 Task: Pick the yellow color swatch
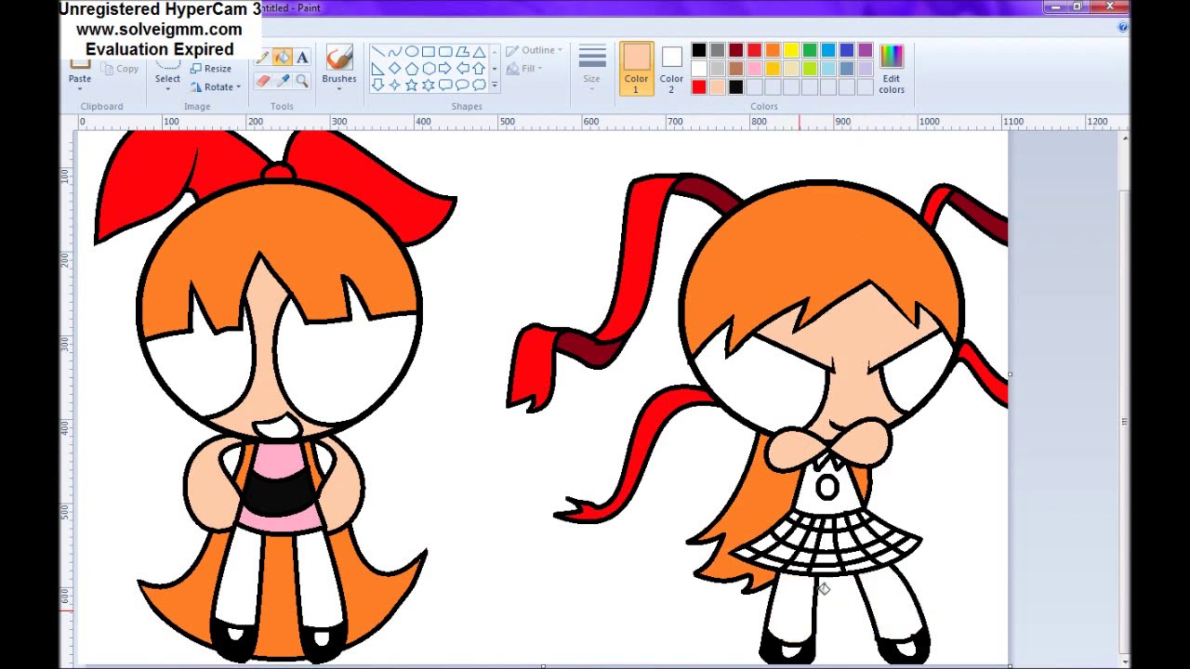pos(791,50)
